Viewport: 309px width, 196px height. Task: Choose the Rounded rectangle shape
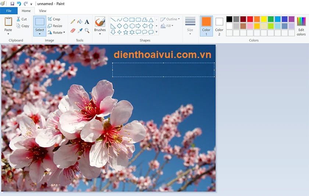(138, 19)
